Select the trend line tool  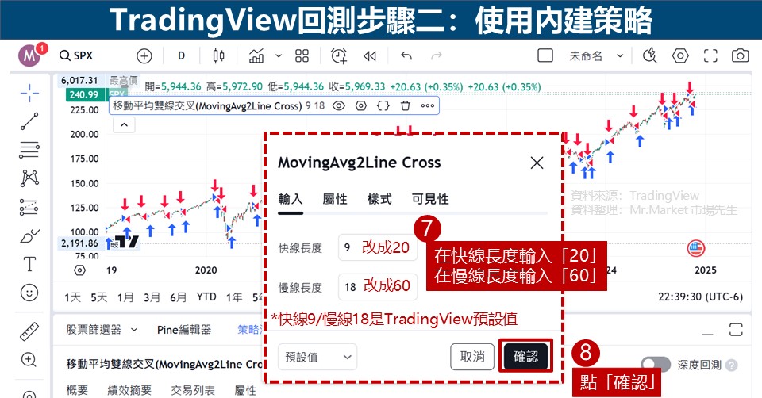(x=29, y=121)
